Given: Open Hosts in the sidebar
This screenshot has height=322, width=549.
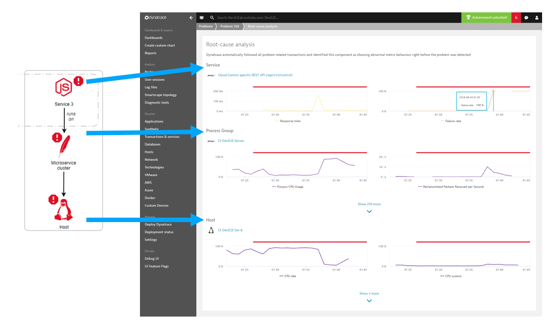Looking at the screenshot, I should coord(149,152).
